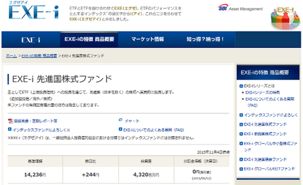
Task: Click arrow icon beside sidebar 新興国株式ファンド
Action: click(x=241, y=134)
